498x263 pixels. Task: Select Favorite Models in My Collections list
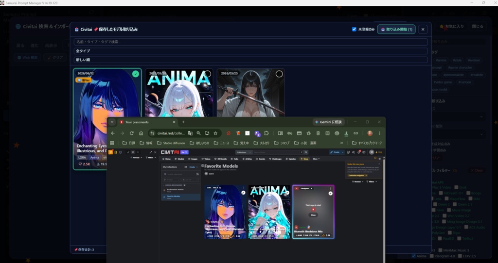181,197
